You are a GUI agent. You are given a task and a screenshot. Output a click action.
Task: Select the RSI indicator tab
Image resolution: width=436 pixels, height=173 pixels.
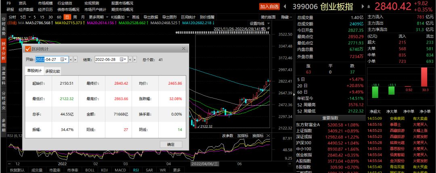point(136,170)
